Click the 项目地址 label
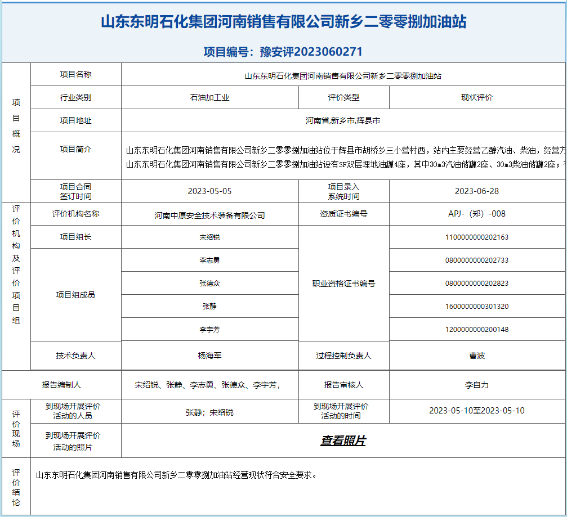The height and width of the screenshot is (517, 567). 75,120
